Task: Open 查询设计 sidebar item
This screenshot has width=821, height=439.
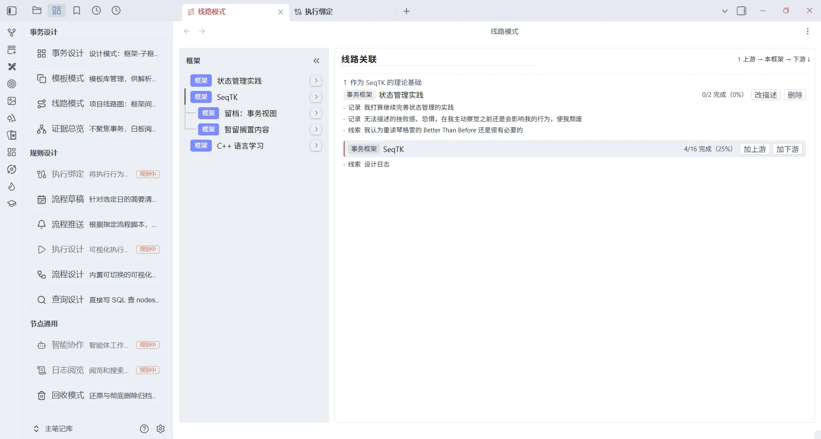Action: point(98,300)
